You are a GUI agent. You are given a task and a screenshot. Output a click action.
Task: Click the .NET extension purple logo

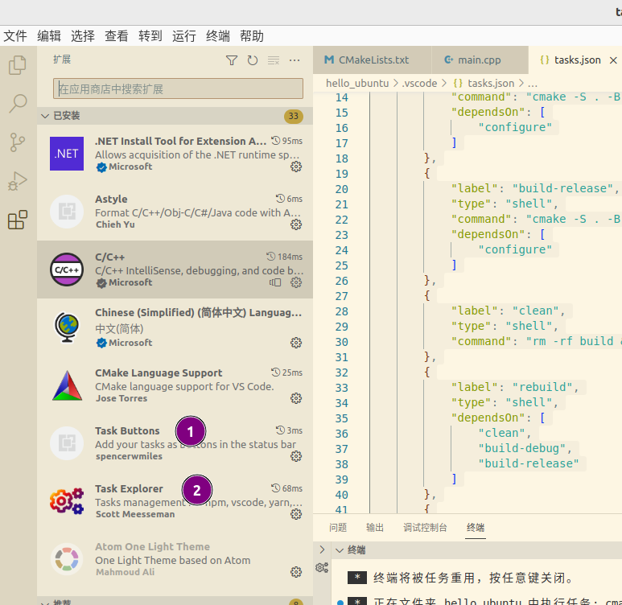point(67,154)
